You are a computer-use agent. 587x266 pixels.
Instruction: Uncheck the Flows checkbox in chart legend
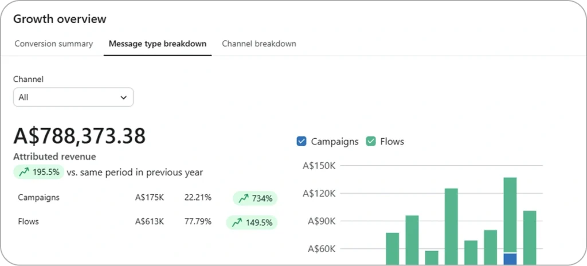371,141
